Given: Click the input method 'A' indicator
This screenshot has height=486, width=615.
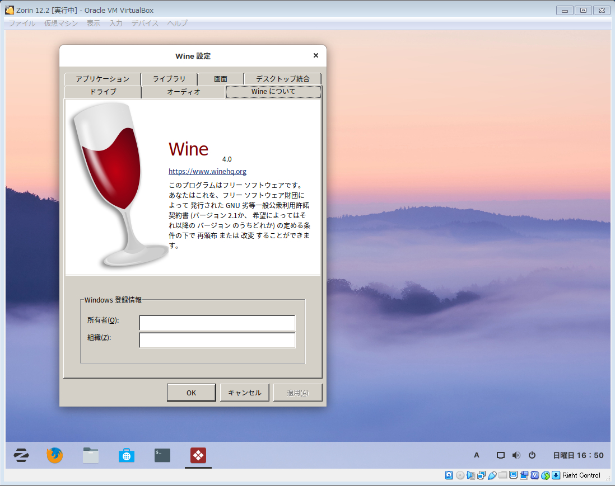Looking at the screenshot, I should coord(477,455).
